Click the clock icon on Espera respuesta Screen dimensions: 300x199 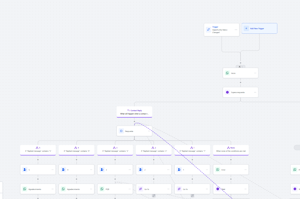point(227,92)
